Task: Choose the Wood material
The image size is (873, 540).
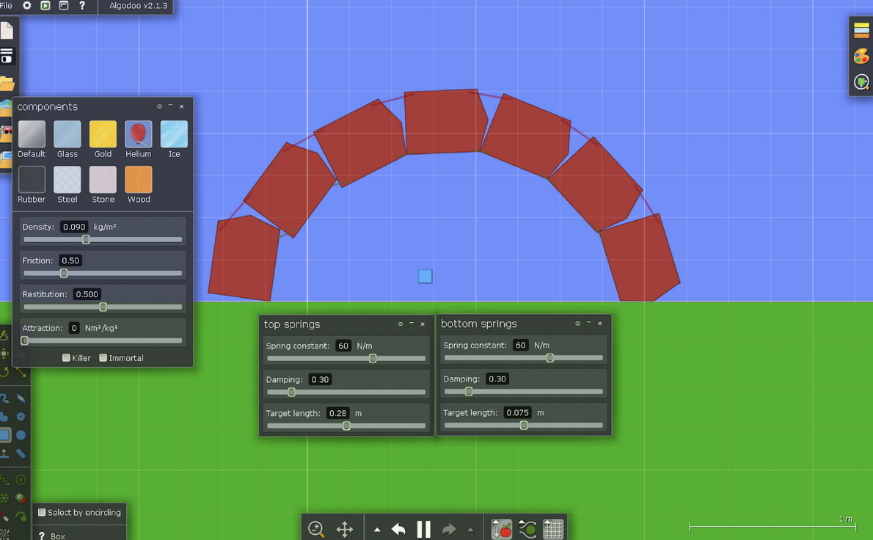Action: coord(138,180)
